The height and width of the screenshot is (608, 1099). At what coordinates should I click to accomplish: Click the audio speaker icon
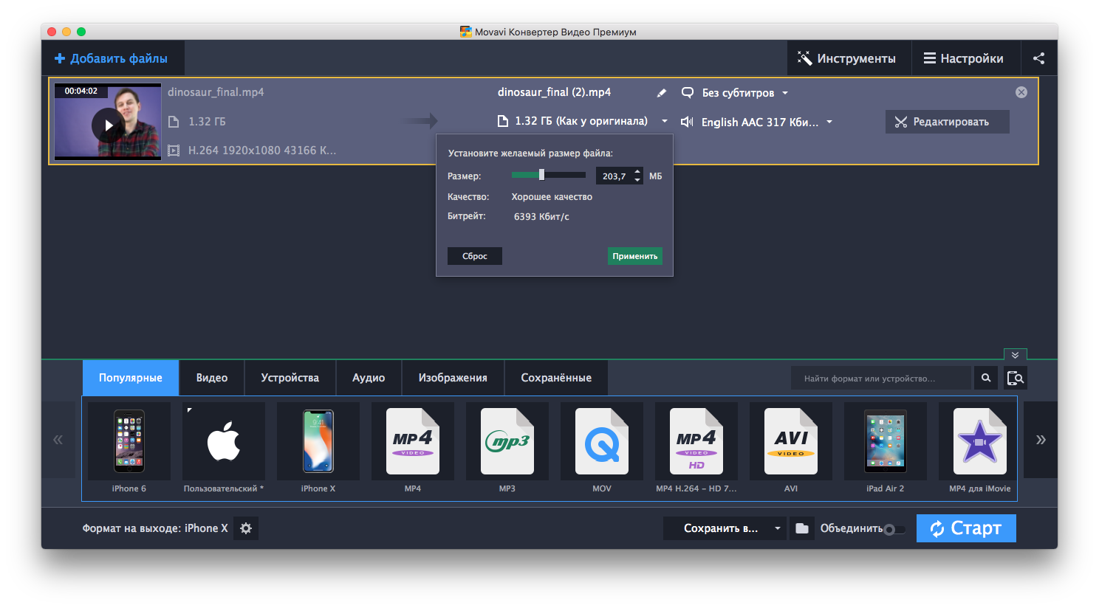[x=687, y=122]
